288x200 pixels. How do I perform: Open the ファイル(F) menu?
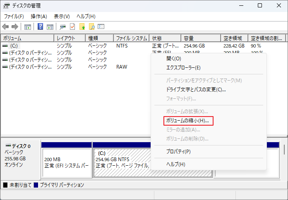tap(14, 17)
